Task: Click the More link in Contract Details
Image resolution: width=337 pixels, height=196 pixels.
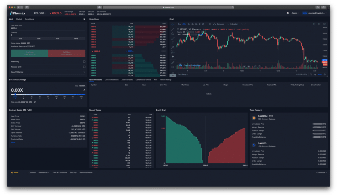Action: click(13, 142)
